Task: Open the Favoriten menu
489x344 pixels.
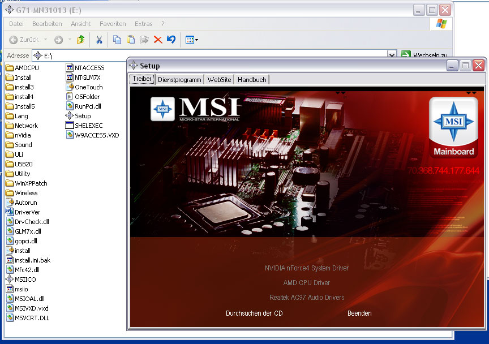Action: (x=113, y=24)
